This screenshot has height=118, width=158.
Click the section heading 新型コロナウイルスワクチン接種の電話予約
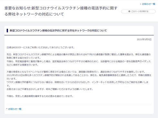(x=58, y=31)
